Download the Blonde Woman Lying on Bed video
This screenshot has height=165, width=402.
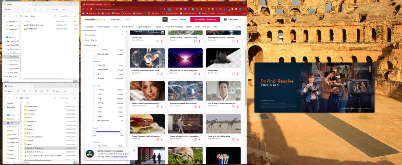point(162,107)
